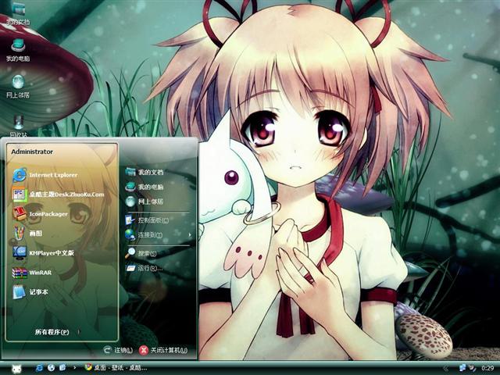Switch to the 桌面 - 壁纸 taskbar window
The height and width of the screenshot is (375, 500).
click(117, 366)
